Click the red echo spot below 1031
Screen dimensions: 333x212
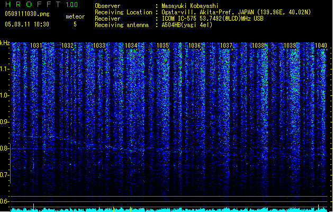tap(33, 165)
